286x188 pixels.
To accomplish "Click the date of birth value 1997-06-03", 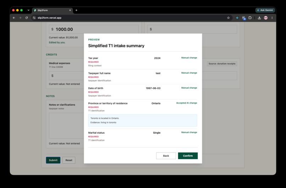I will coord(153,88).
